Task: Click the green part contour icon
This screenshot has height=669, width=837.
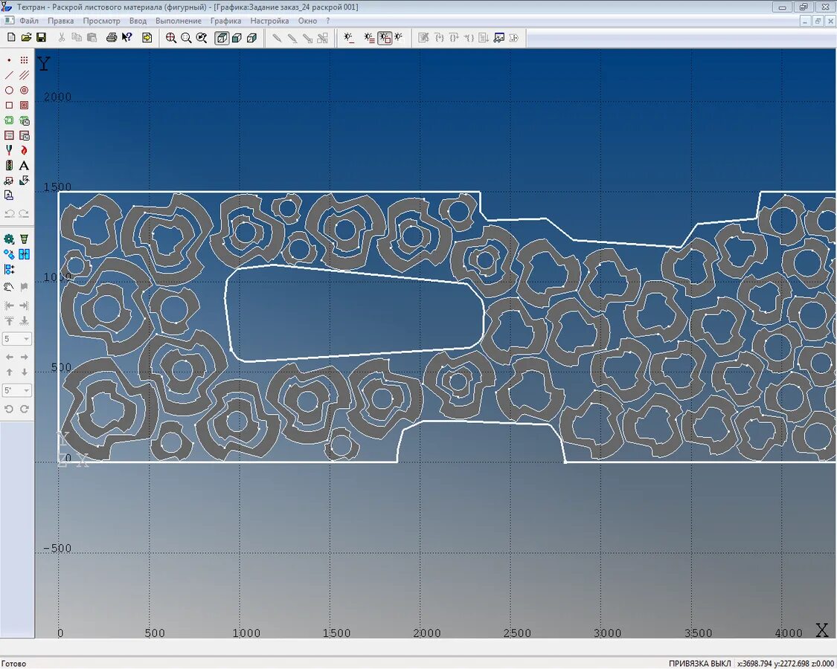Action: click(x=9, y=120)
